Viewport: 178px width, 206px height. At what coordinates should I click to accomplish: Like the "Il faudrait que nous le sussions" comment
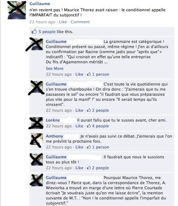coord(79,168)
